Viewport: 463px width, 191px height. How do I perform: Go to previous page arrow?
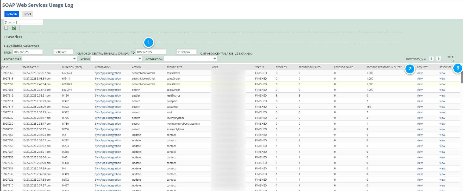click(431, 59)
